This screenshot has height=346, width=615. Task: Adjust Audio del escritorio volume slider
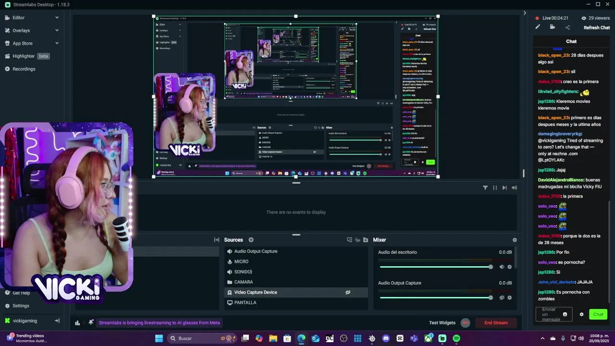point(435,267)
